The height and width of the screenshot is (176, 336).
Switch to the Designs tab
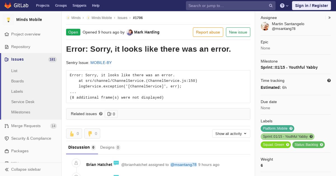(x=110, y=147)
